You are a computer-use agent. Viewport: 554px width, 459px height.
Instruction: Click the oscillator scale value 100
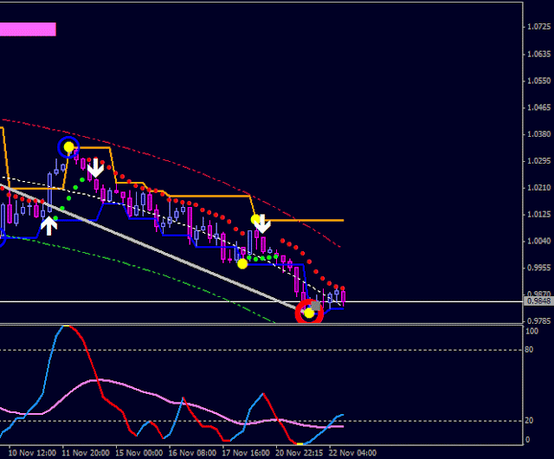point(532,332)
